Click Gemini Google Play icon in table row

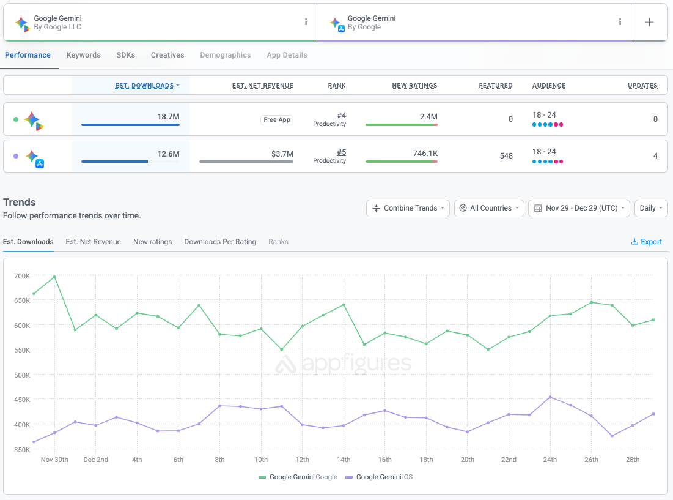(x=33, y=121)
